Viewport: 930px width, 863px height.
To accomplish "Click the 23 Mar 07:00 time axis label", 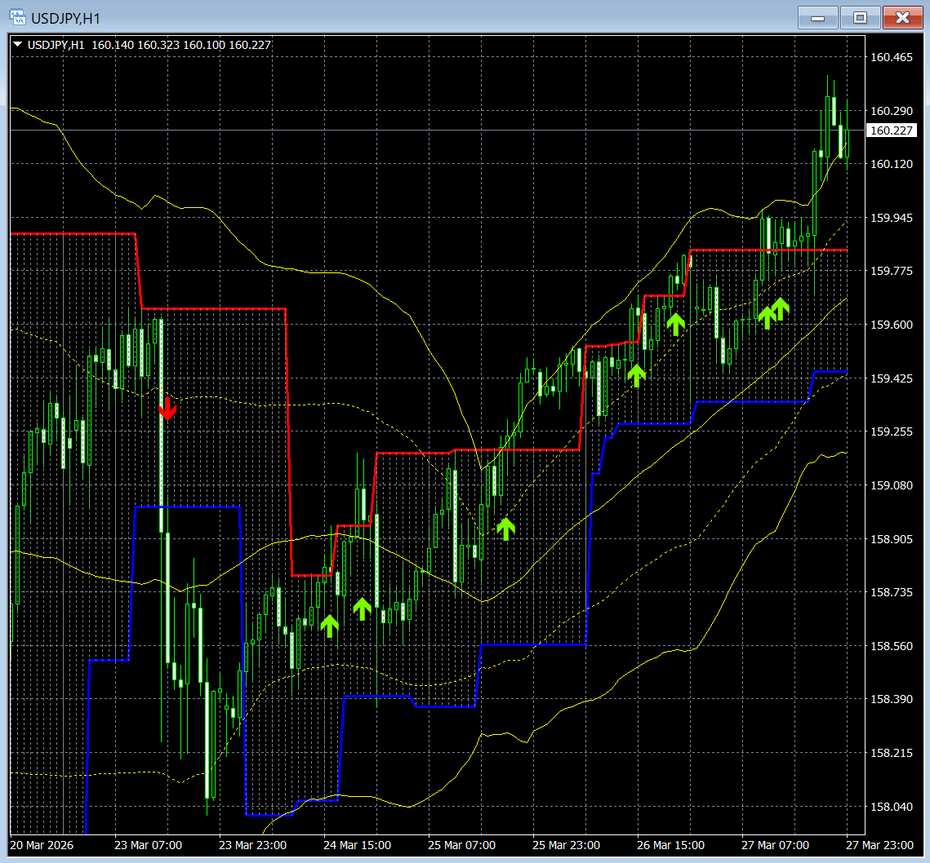I will (x=149, y=845).
